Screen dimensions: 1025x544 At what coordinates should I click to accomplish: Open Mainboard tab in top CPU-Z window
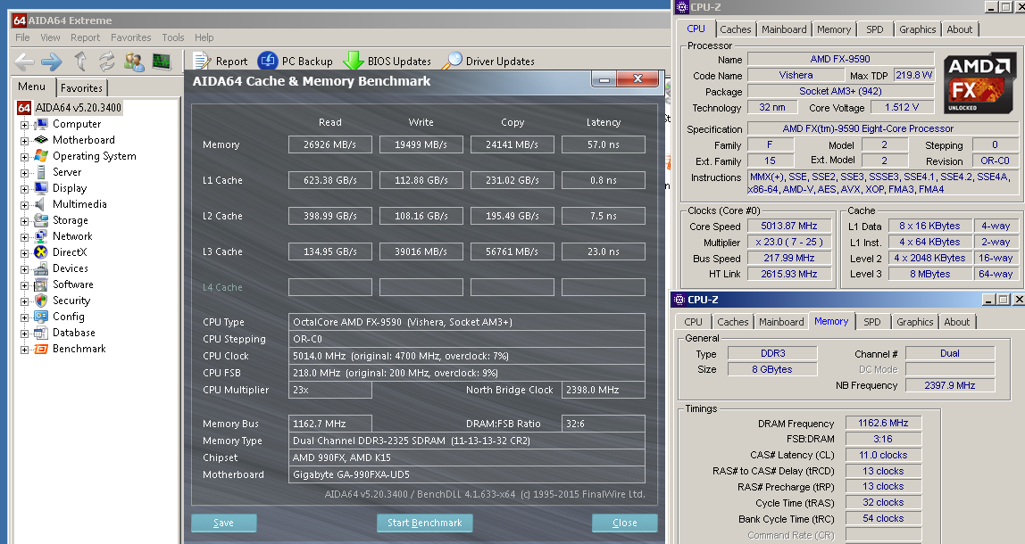[784, 29]
